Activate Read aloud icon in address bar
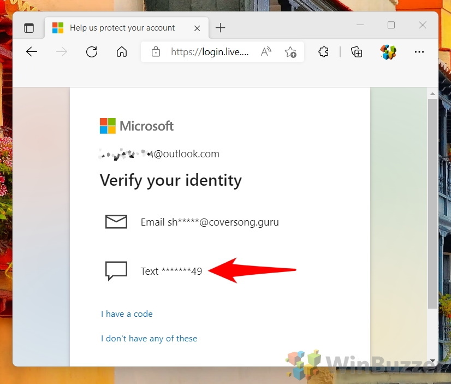The height and width of the screenshot is (384, 451). (x=266, y=52)
